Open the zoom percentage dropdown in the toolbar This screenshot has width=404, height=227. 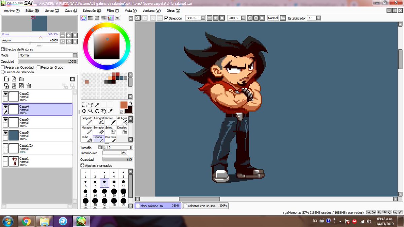203,18
